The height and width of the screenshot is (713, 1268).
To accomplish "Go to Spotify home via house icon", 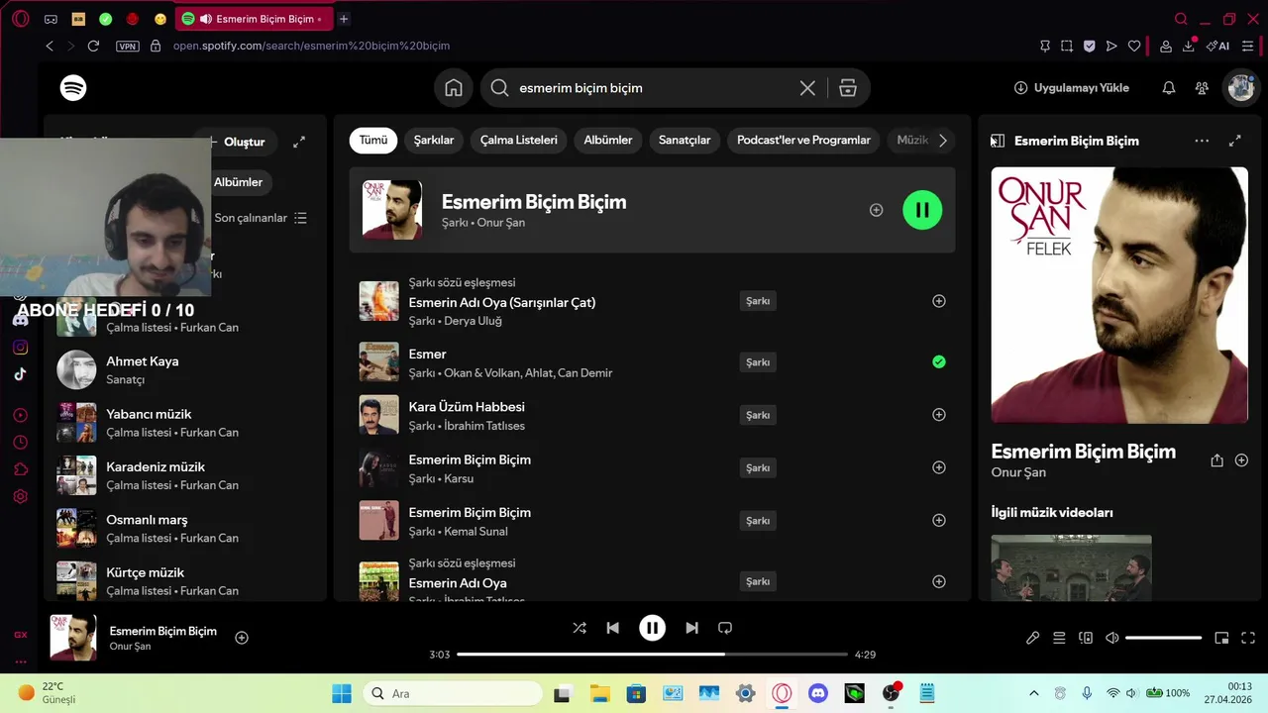I will coord(454,88).
